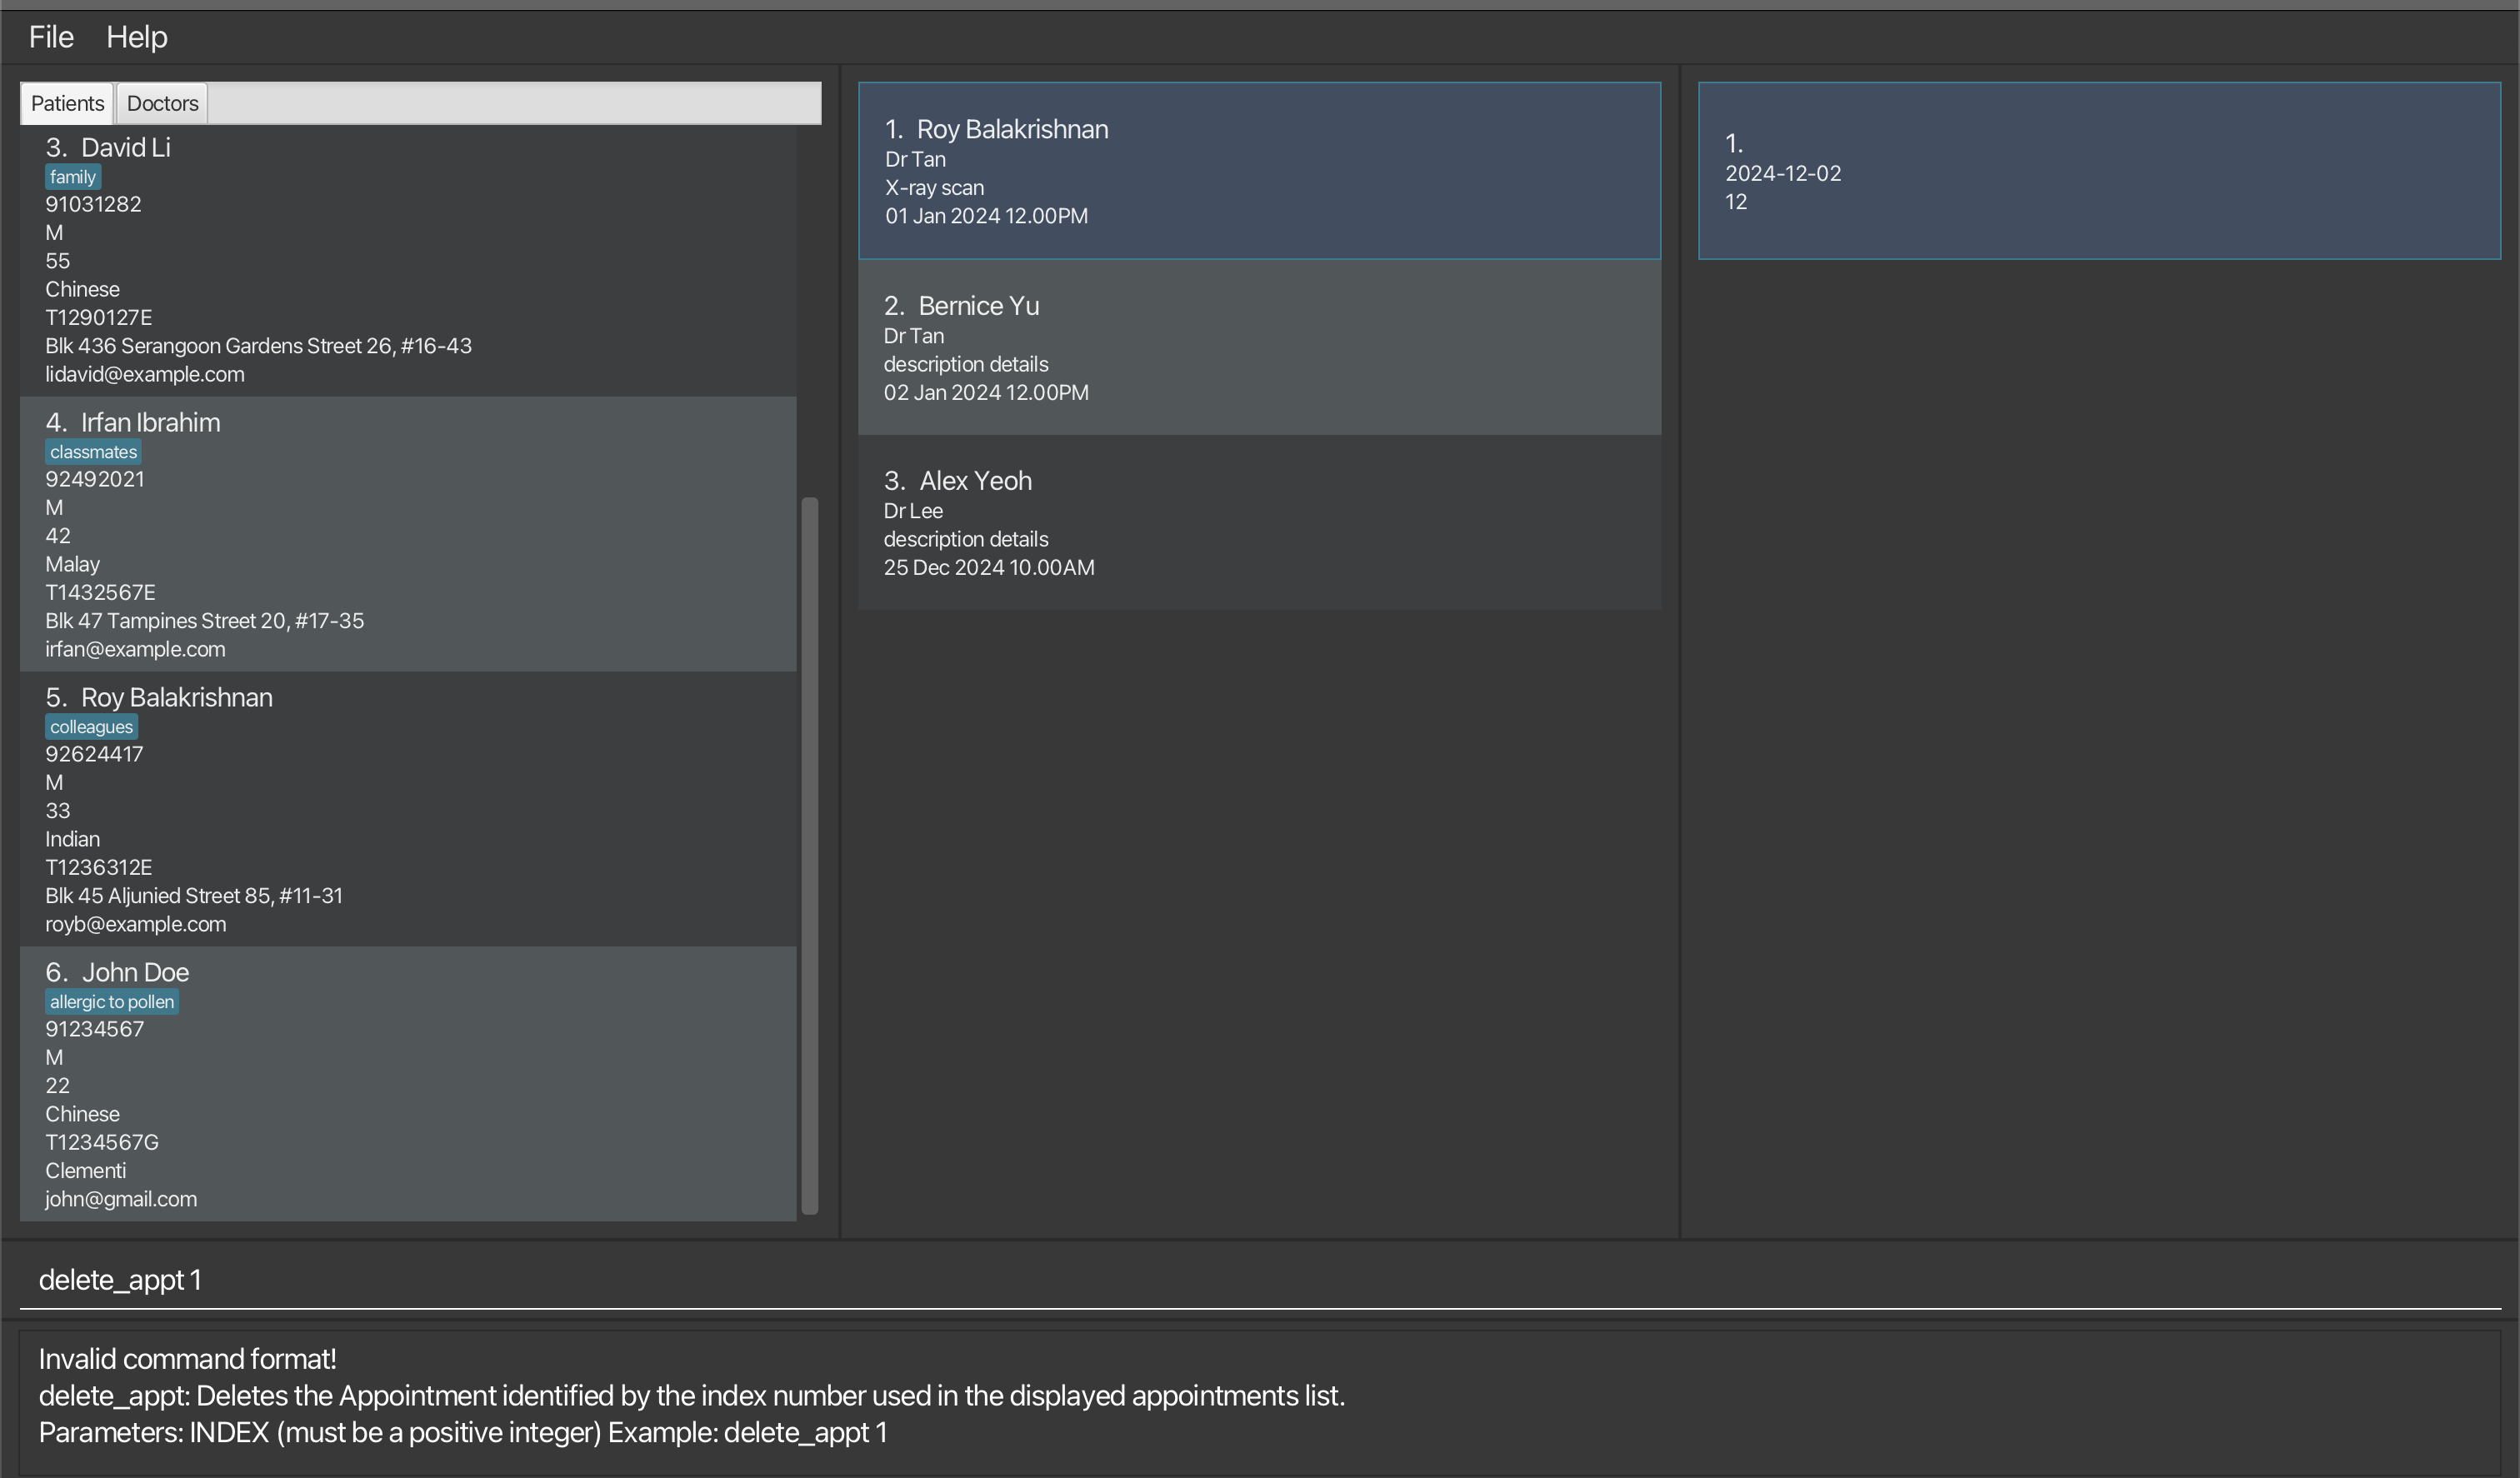Screen dimensions: 2520x1478
Task: Select Roy Balakrishnan X-ray scan appointment
Action: click(x=1259, y=171)
